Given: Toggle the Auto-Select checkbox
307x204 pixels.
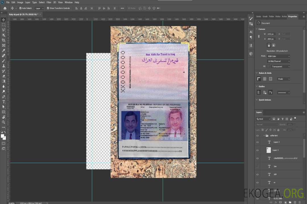Looking at the screenshot, I should click(20, 8).
